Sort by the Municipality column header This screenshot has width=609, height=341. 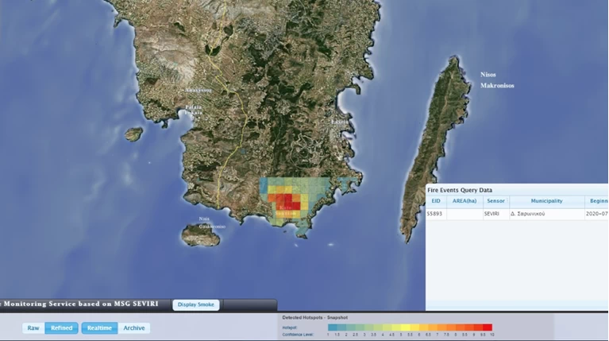[546, 201]
